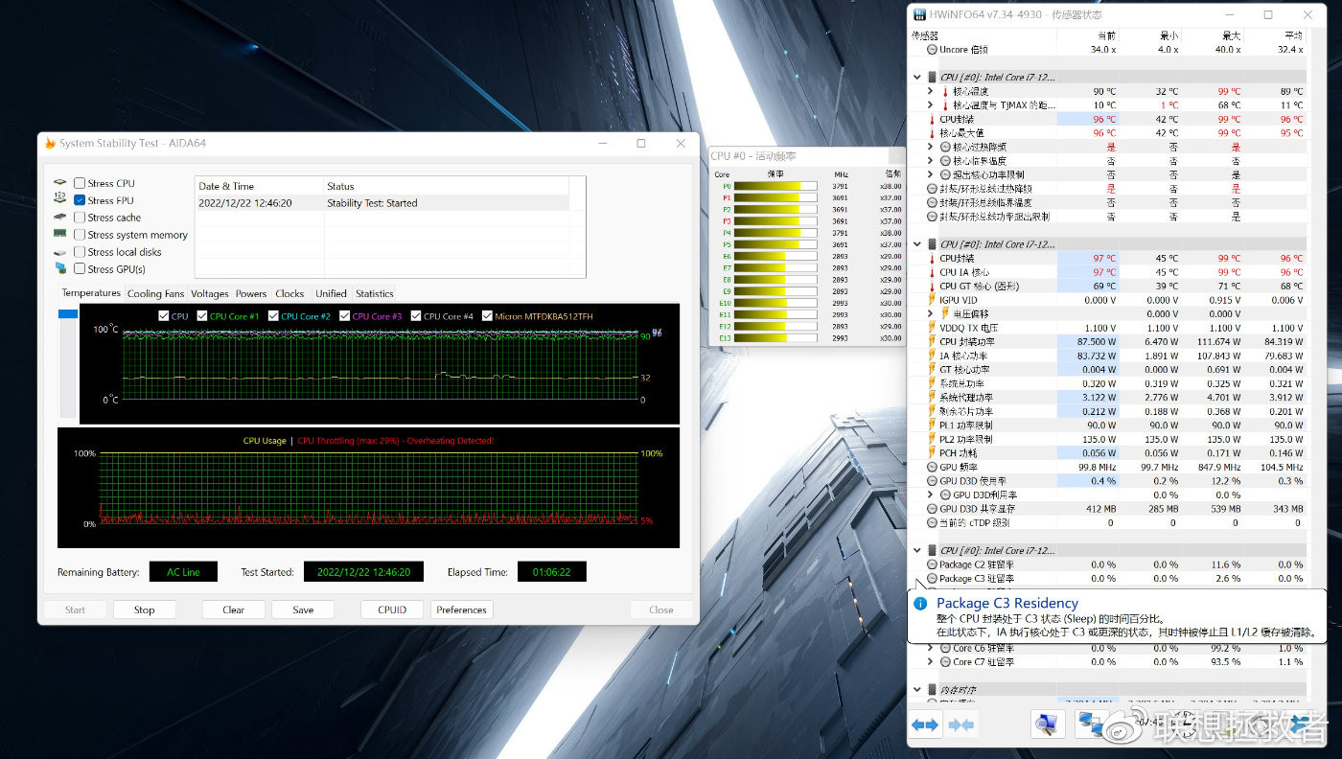Click lightning icon of CPU 封装功率 row
Image resolution: width=1342 pixels, height=759 pixels.
click(x=933, y=341)
